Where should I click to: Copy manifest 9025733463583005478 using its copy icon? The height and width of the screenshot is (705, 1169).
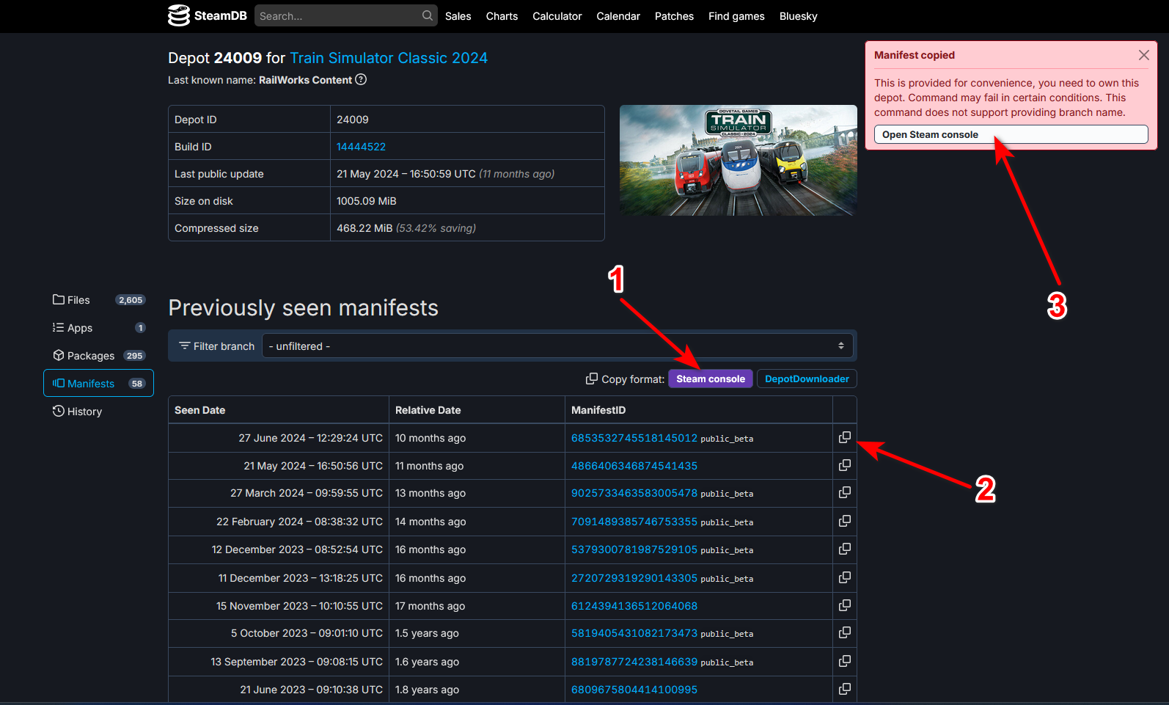point(845,492)
